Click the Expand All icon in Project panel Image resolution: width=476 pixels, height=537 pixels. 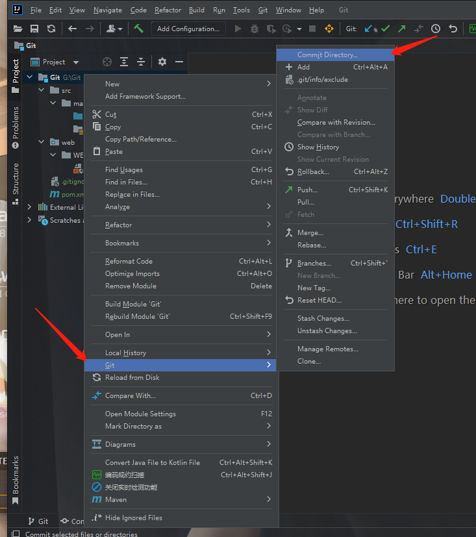124,62
